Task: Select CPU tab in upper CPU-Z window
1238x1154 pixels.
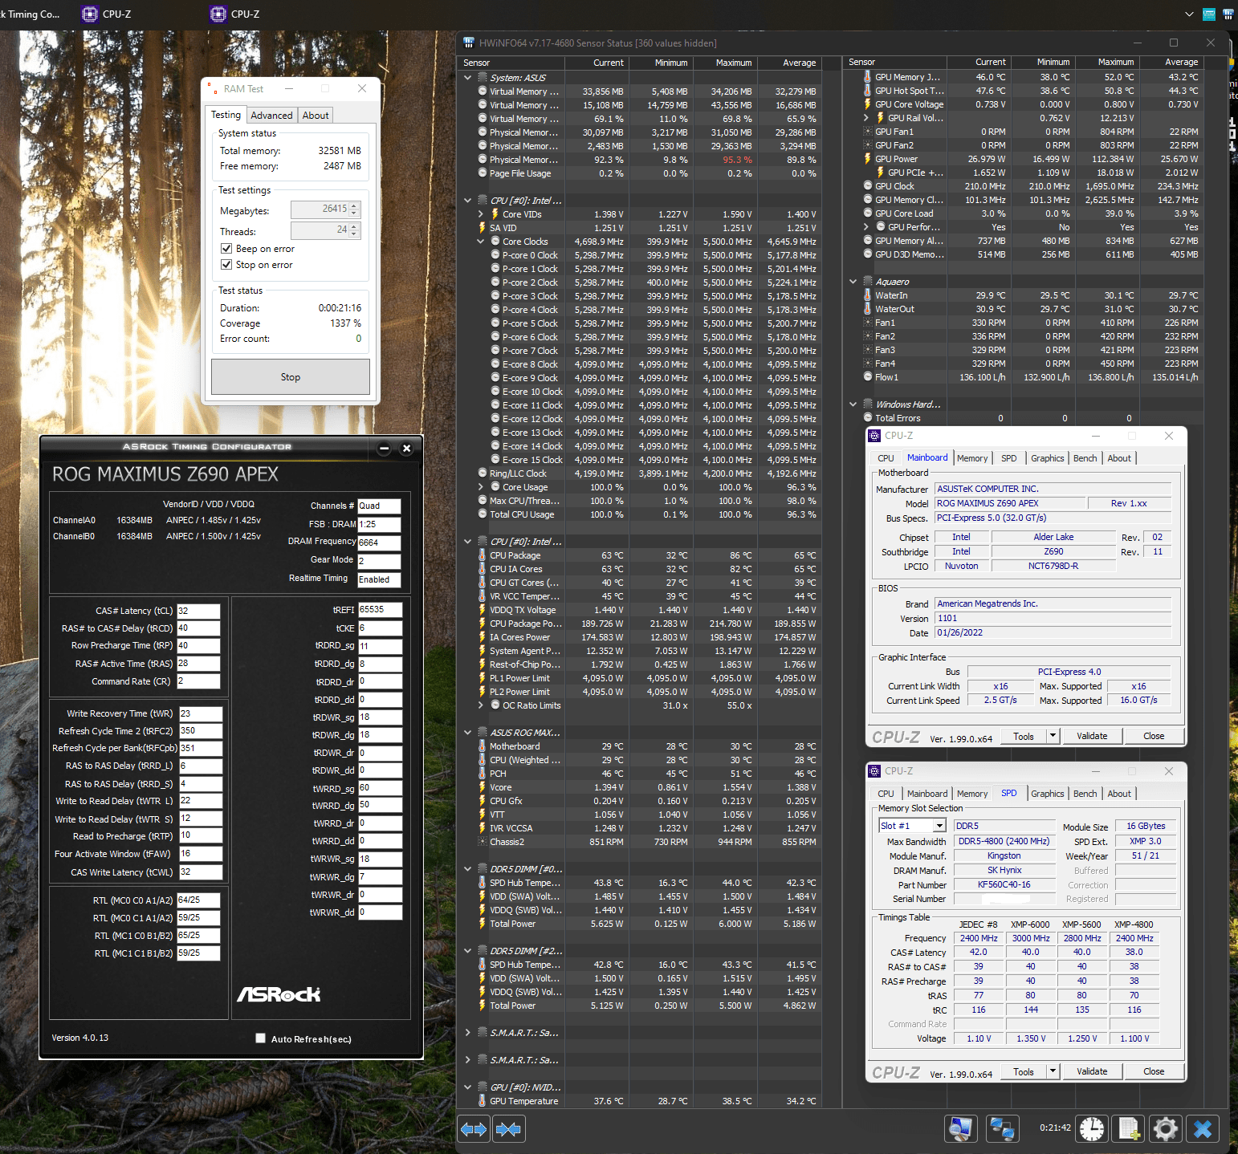Action: point(886,458)
